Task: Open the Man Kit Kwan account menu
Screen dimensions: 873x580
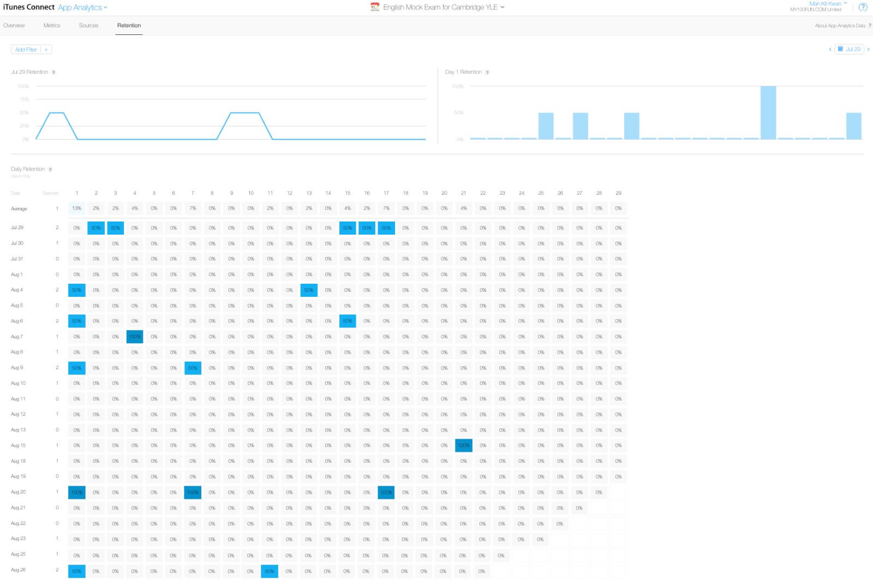Action: tap(828, 4)
